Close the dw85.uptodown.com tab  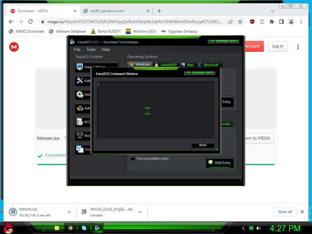point(148,11)
